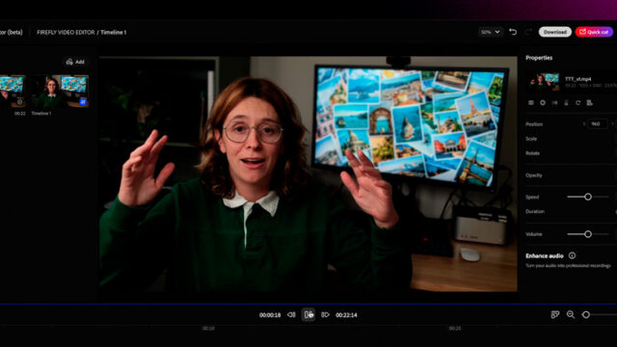The height and width of the screenshot is (347, 617).
Task: Click the fourth Properties toolbar icon
Action: pos(566,103)
